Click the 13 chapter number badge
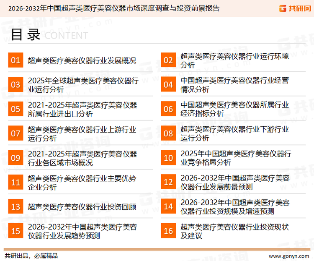 15,206
